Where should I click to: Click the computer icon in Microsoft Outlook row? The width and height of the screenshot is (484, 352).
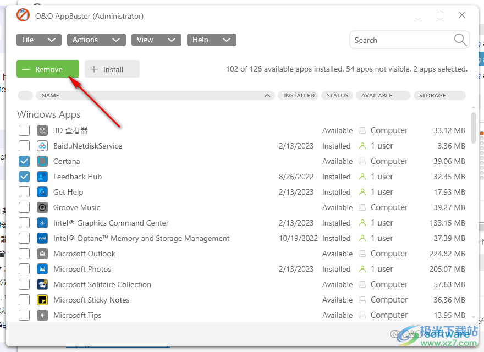362,254
